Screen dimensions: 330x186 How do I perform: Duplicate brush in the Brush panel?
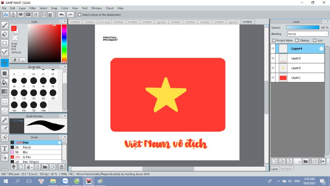[x=53, y=167]
